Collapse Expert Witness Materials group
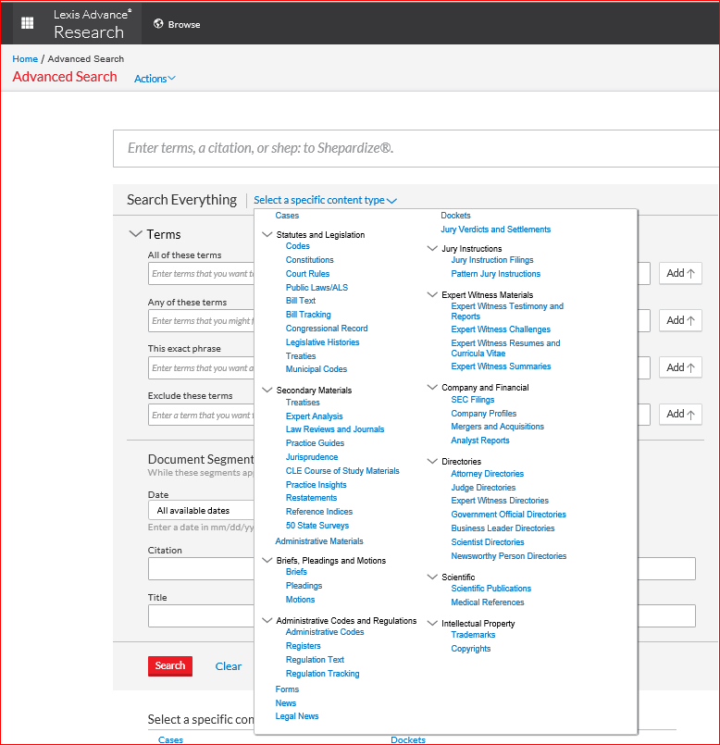Viewport: 720px width, 745px height. pos(432,294)
